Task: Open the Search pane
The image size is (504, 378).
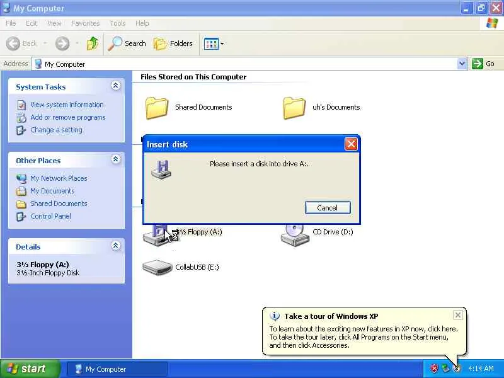Action: click(x=127, y=43)
